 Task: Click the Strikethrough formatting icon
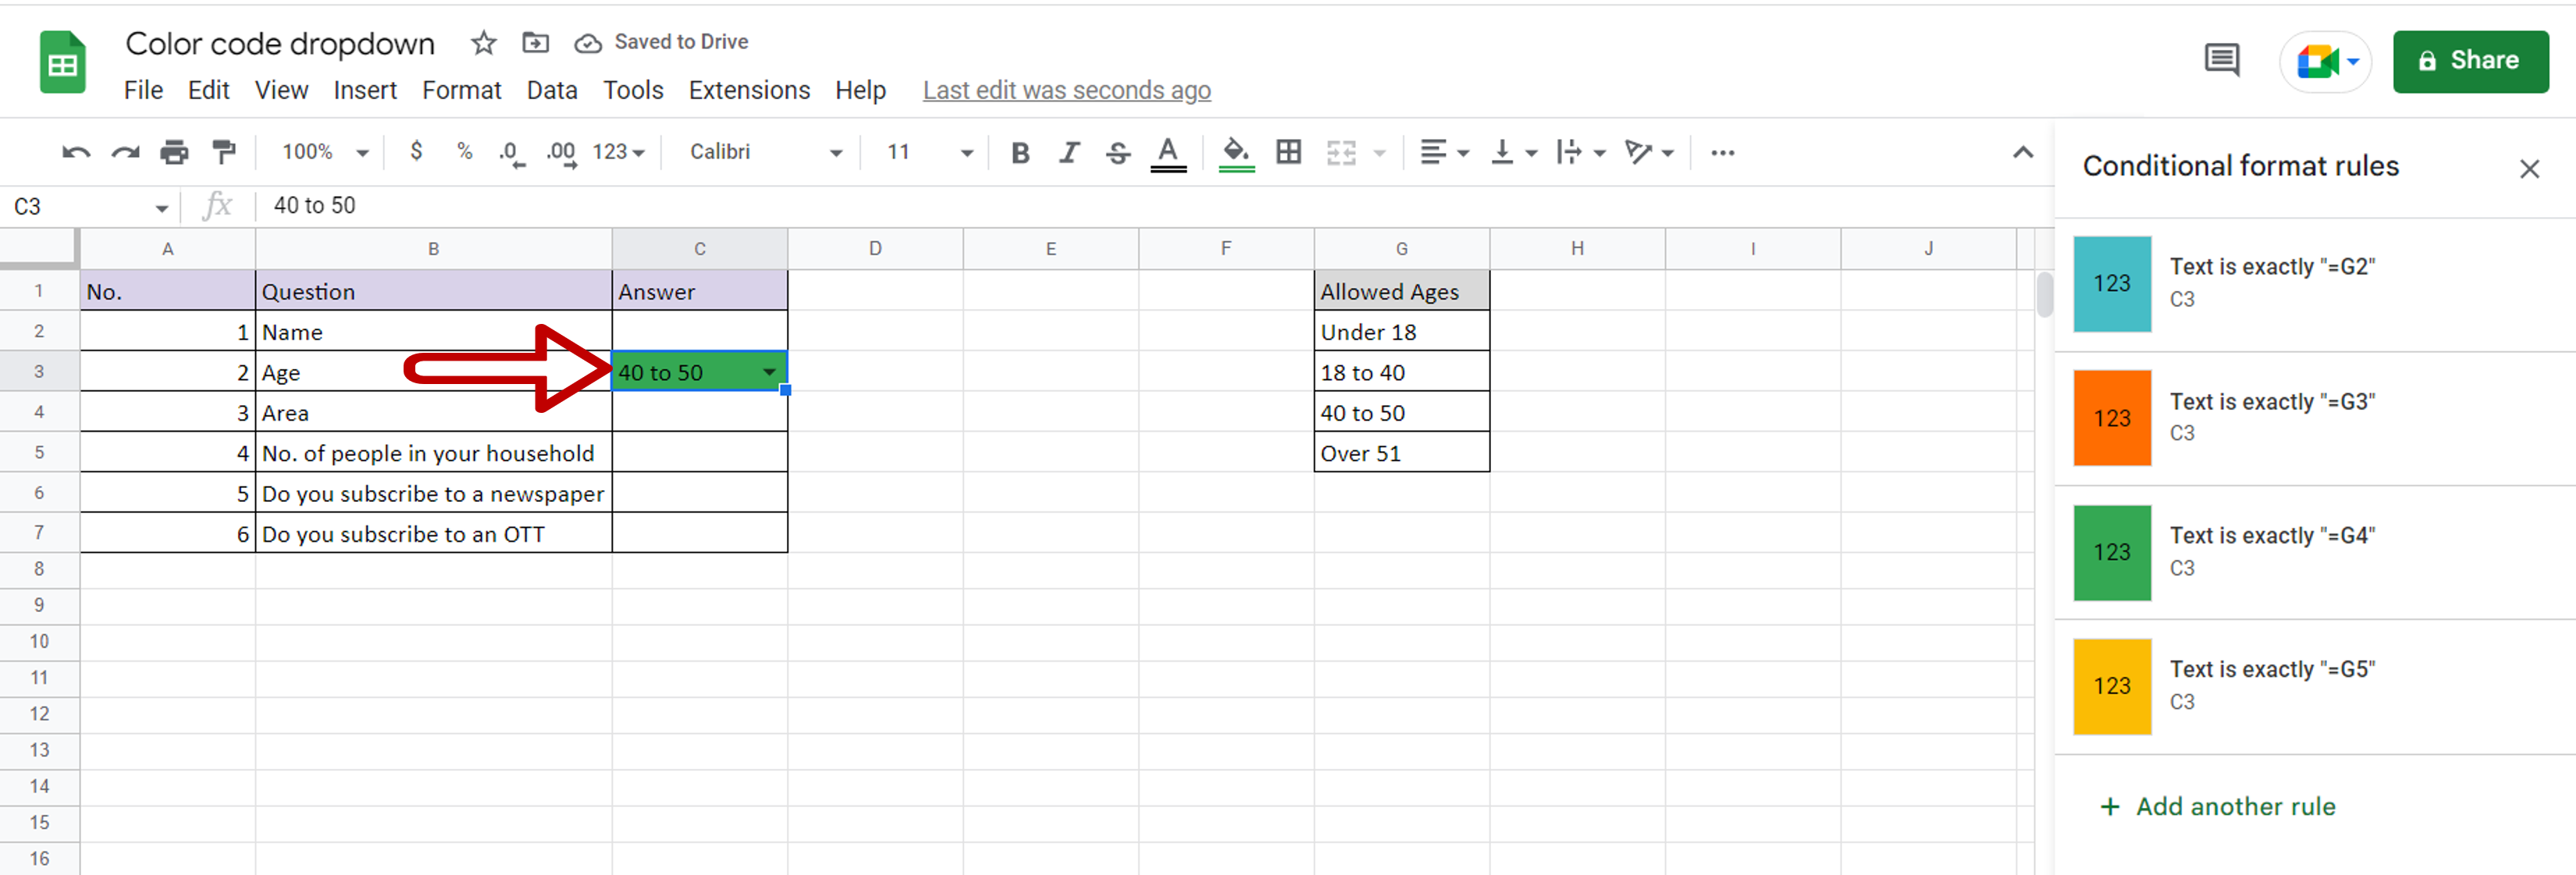pyautogui.click(x=1117, y=152)
